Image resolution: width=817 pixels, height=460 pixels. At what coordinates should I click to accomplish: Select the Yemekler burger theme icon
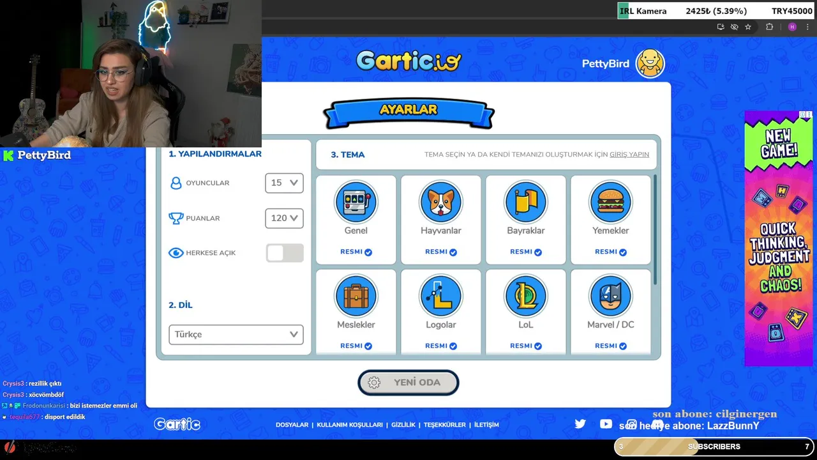611,202
